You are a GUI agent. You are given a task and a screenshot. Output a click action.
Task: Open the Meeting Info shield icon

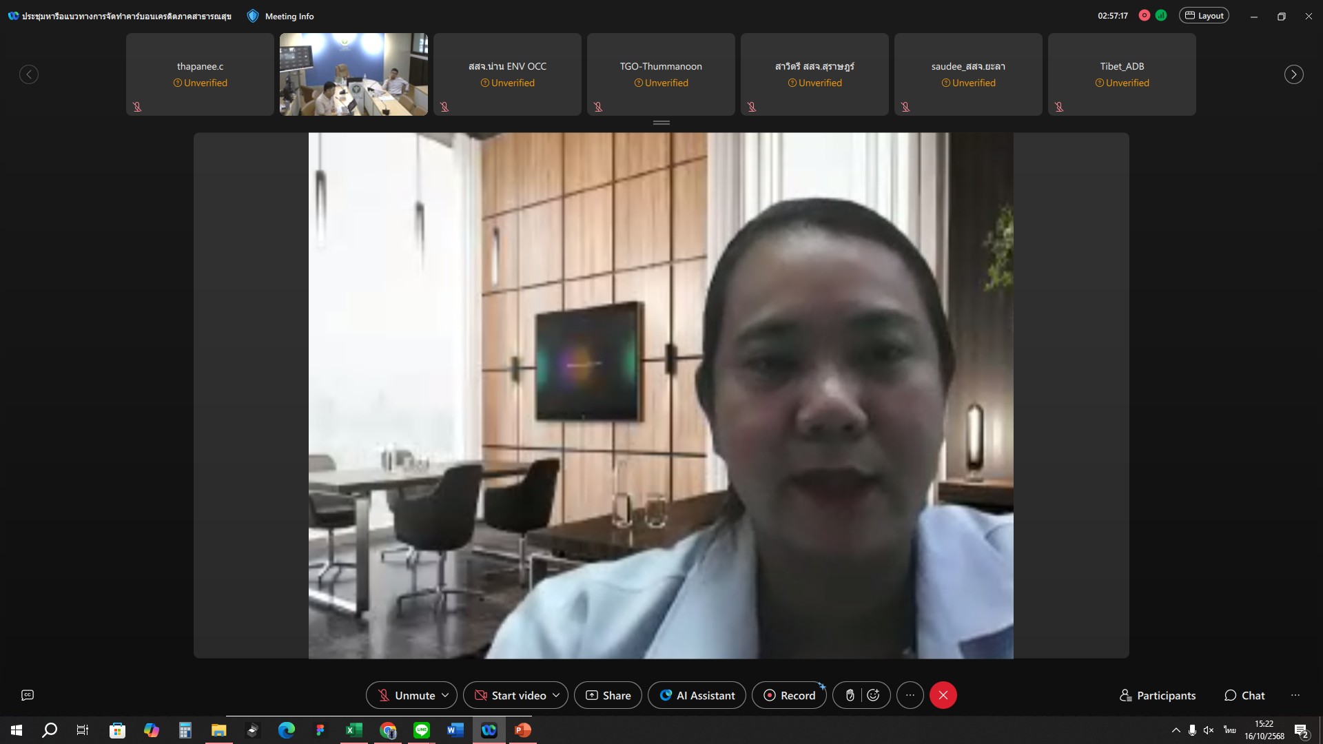(253, 16)
